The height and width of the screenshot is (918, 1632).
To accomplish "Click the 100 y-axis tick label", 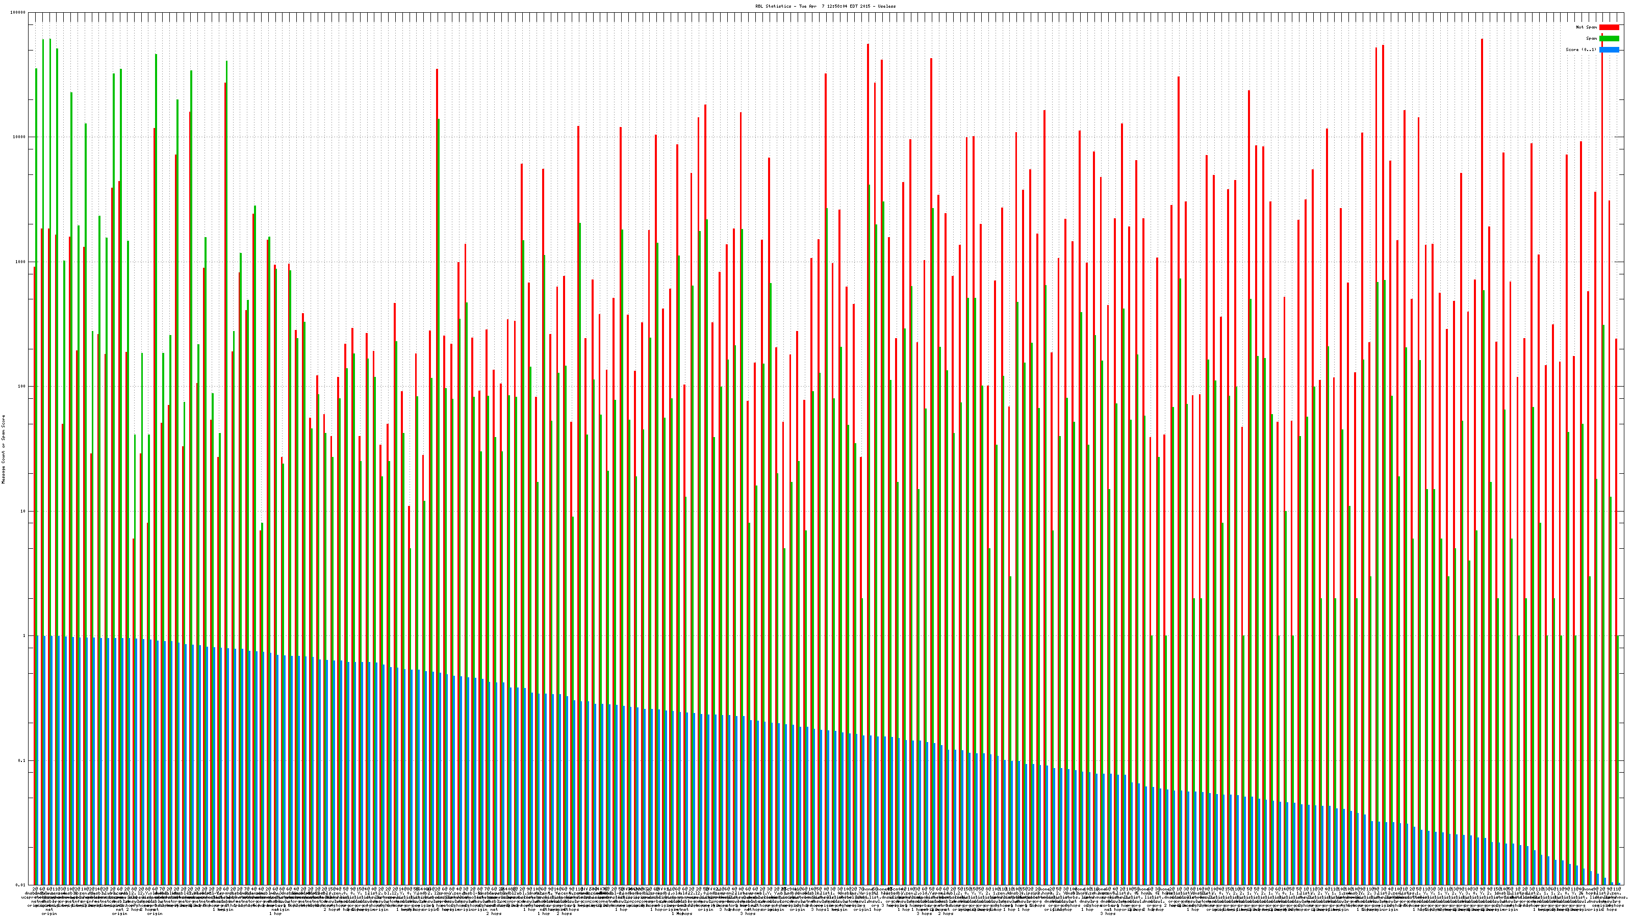I will (22, 387).
